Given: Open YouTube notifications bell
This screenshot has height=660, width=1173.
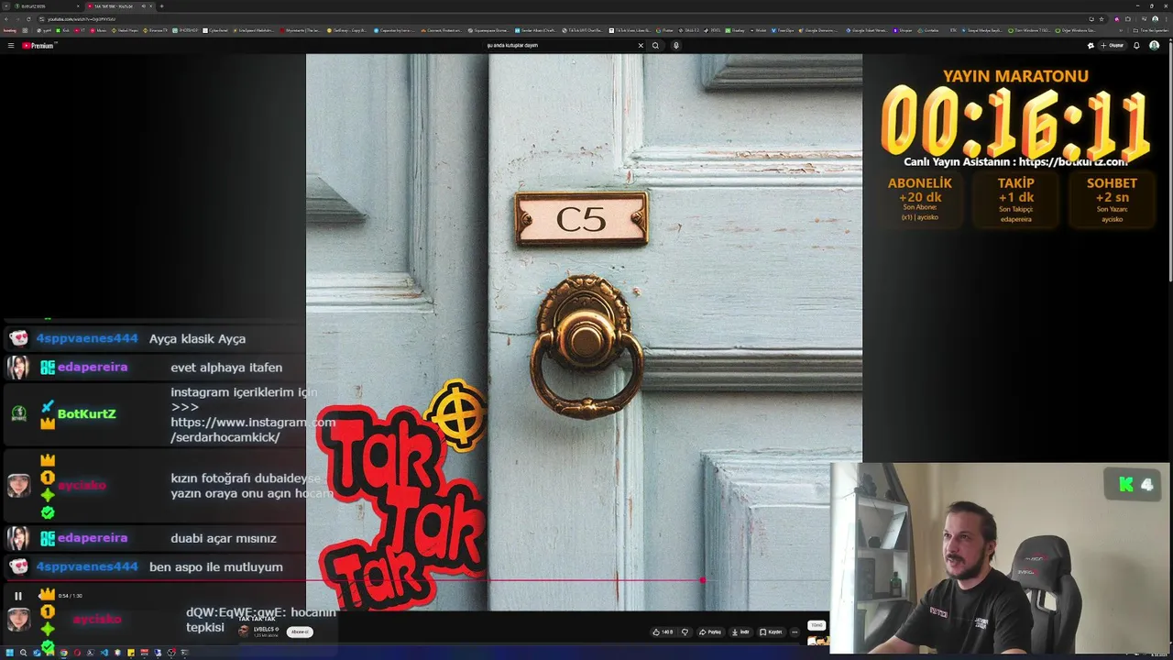Looking at the screenshot, I should [x=1136, y=45].
